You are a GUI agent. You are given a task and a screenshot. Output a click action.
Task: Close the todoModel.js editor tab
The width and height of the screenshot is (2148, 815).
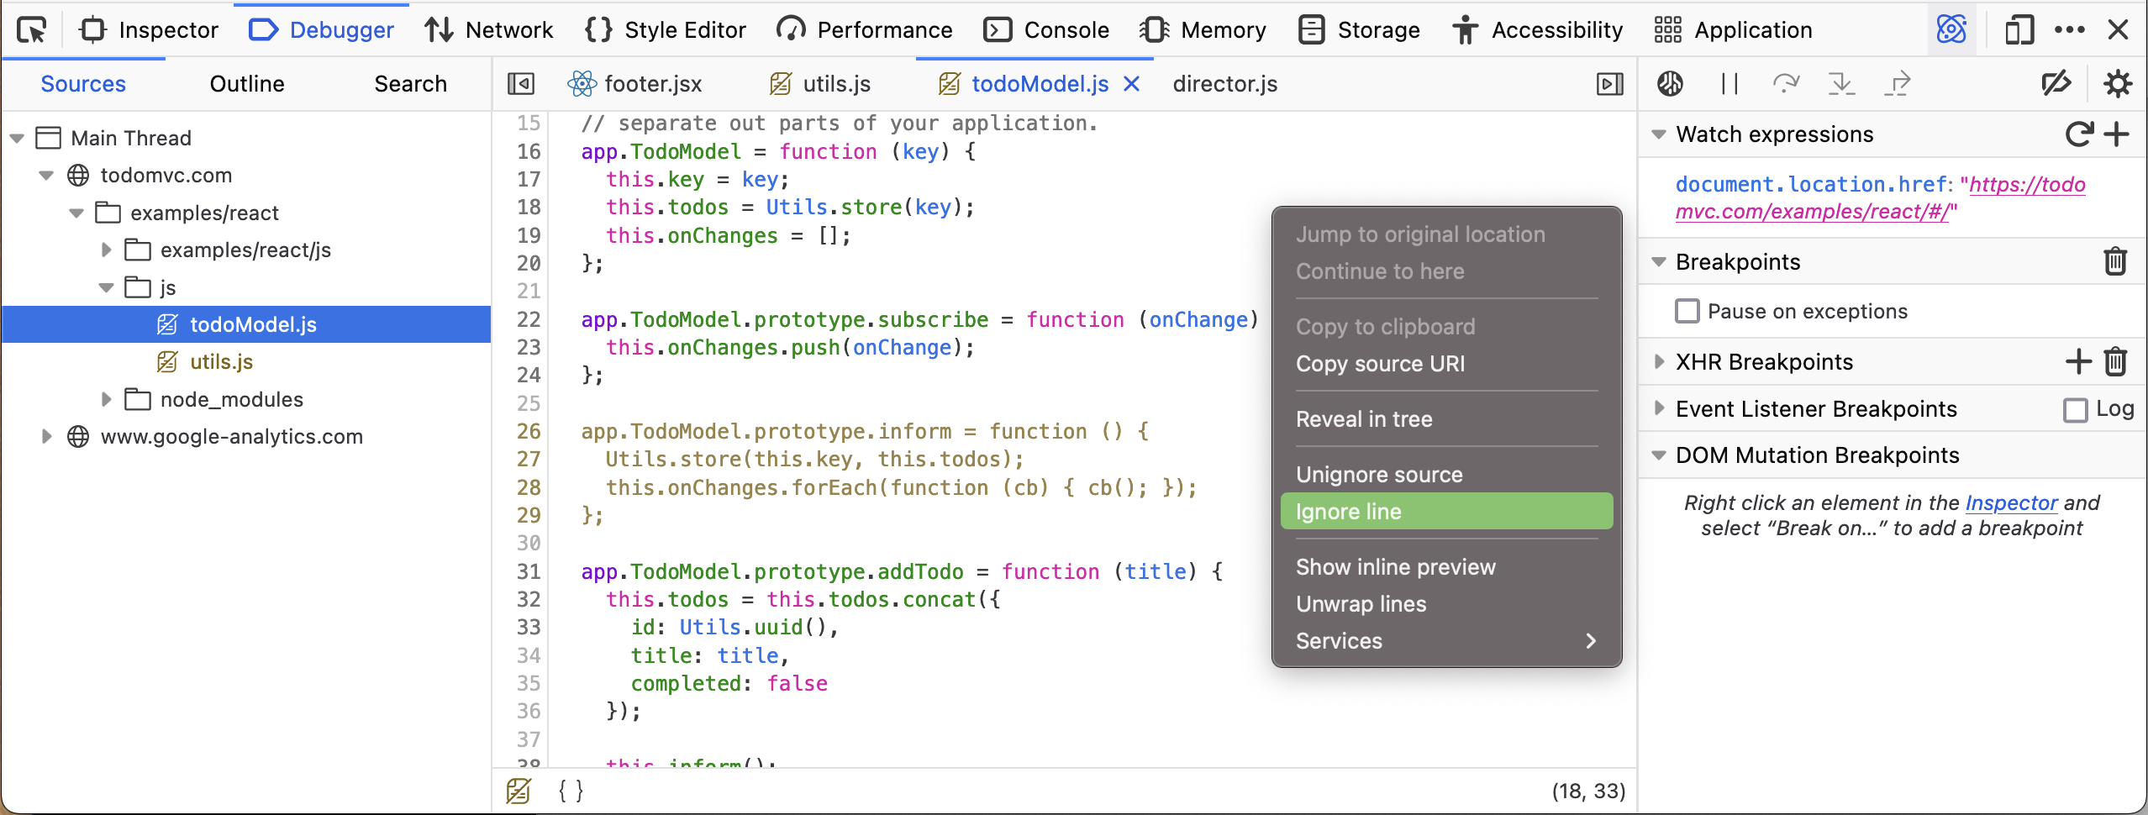point(1131,84)
